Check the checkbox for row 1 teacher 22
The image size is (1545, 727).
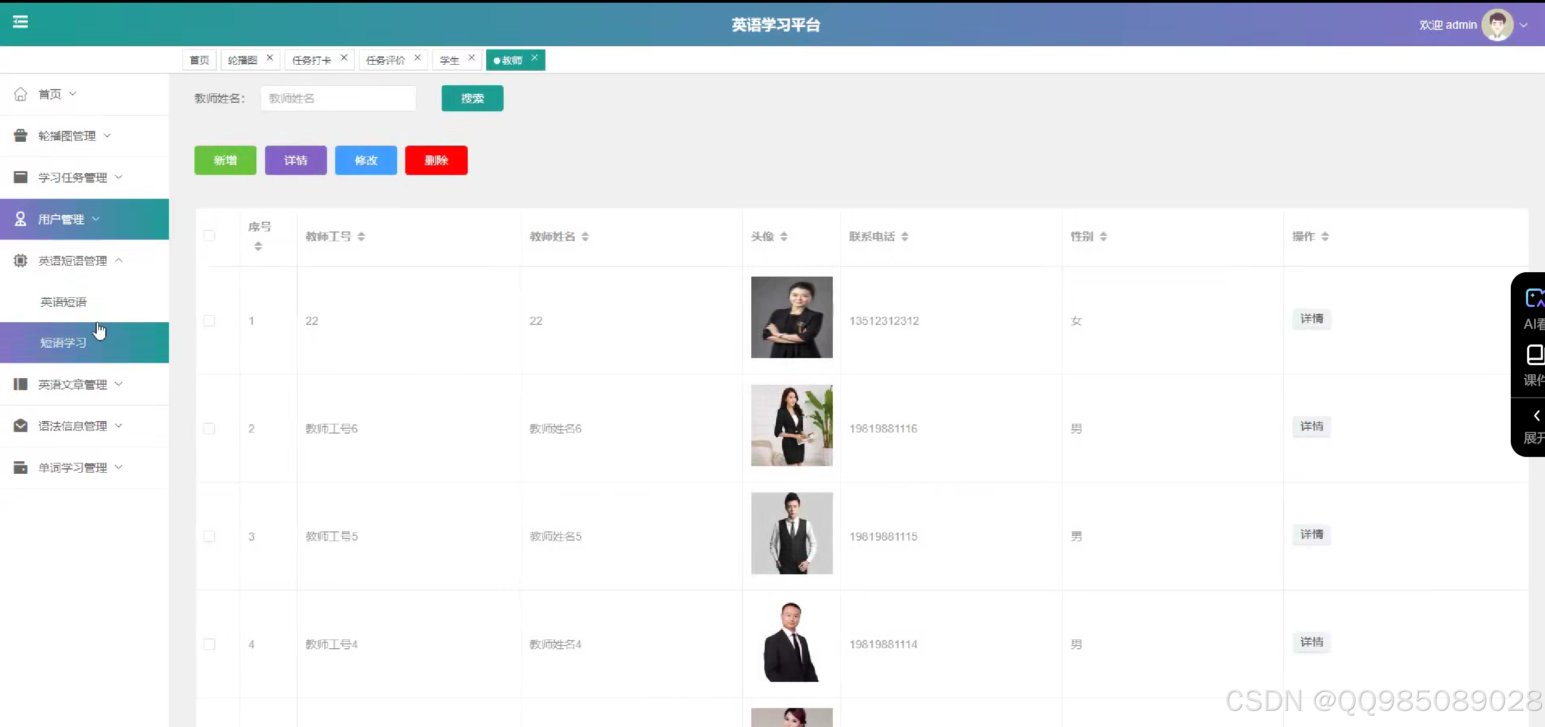(209, 321)
